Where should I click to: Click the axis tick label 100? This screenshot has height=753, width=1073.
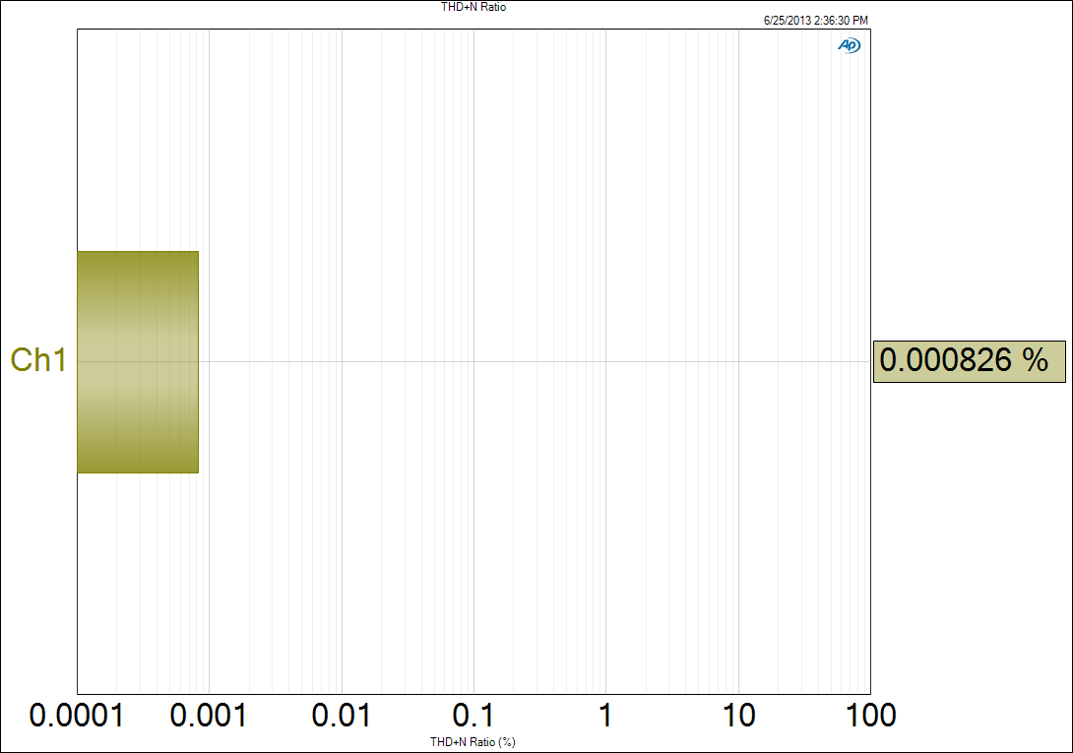tap(870, 716)
